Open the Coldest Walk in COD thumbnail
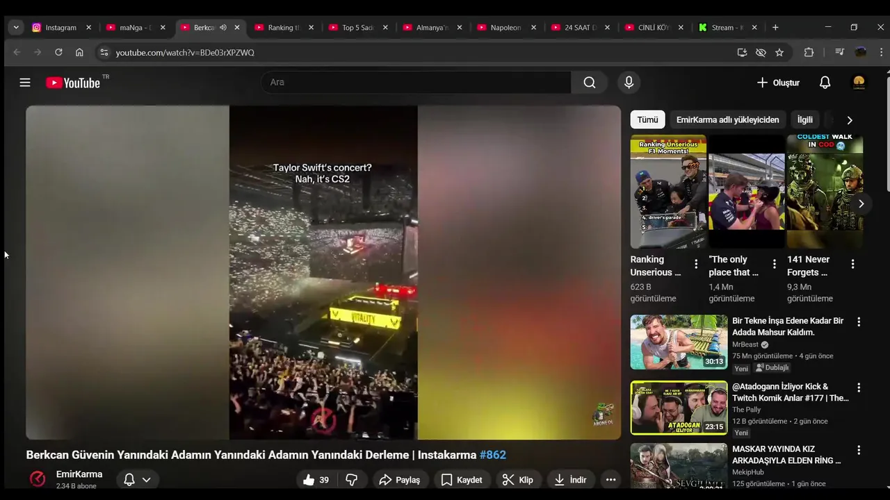The width and height of the screenshot is (890, 500). point(825,192)
